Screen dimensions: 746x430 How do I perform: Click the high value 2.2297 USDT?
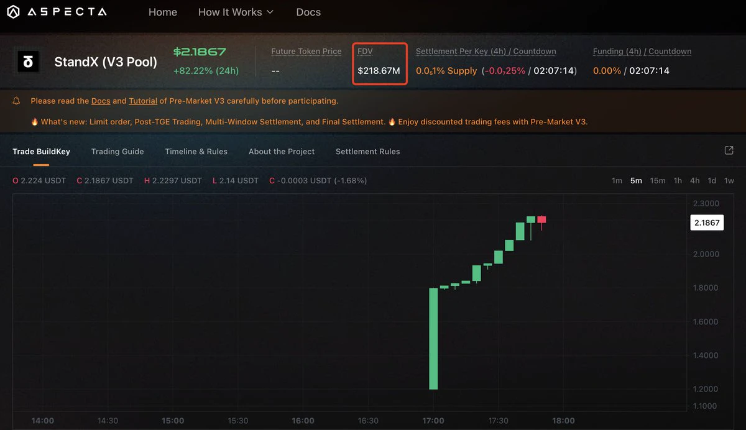click(x=177, y=181)
